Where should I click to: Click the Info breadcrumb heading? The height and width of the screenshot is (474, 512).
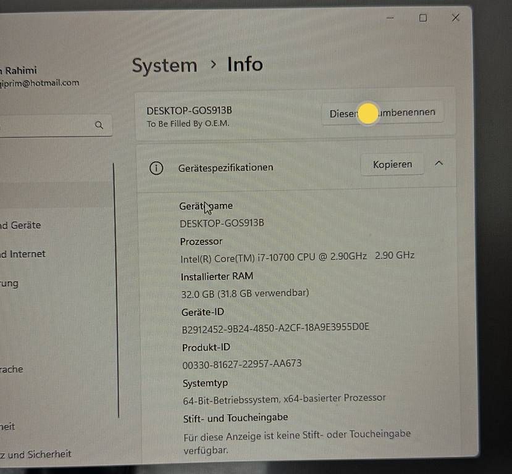(245, 64)
